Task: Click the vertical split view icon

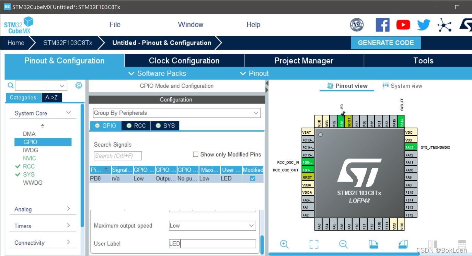Action: (433, 244)
